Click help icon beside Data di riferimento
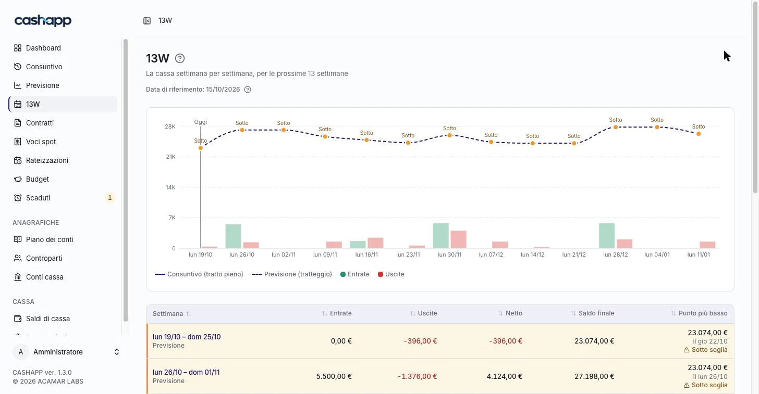 click(248, 90)
